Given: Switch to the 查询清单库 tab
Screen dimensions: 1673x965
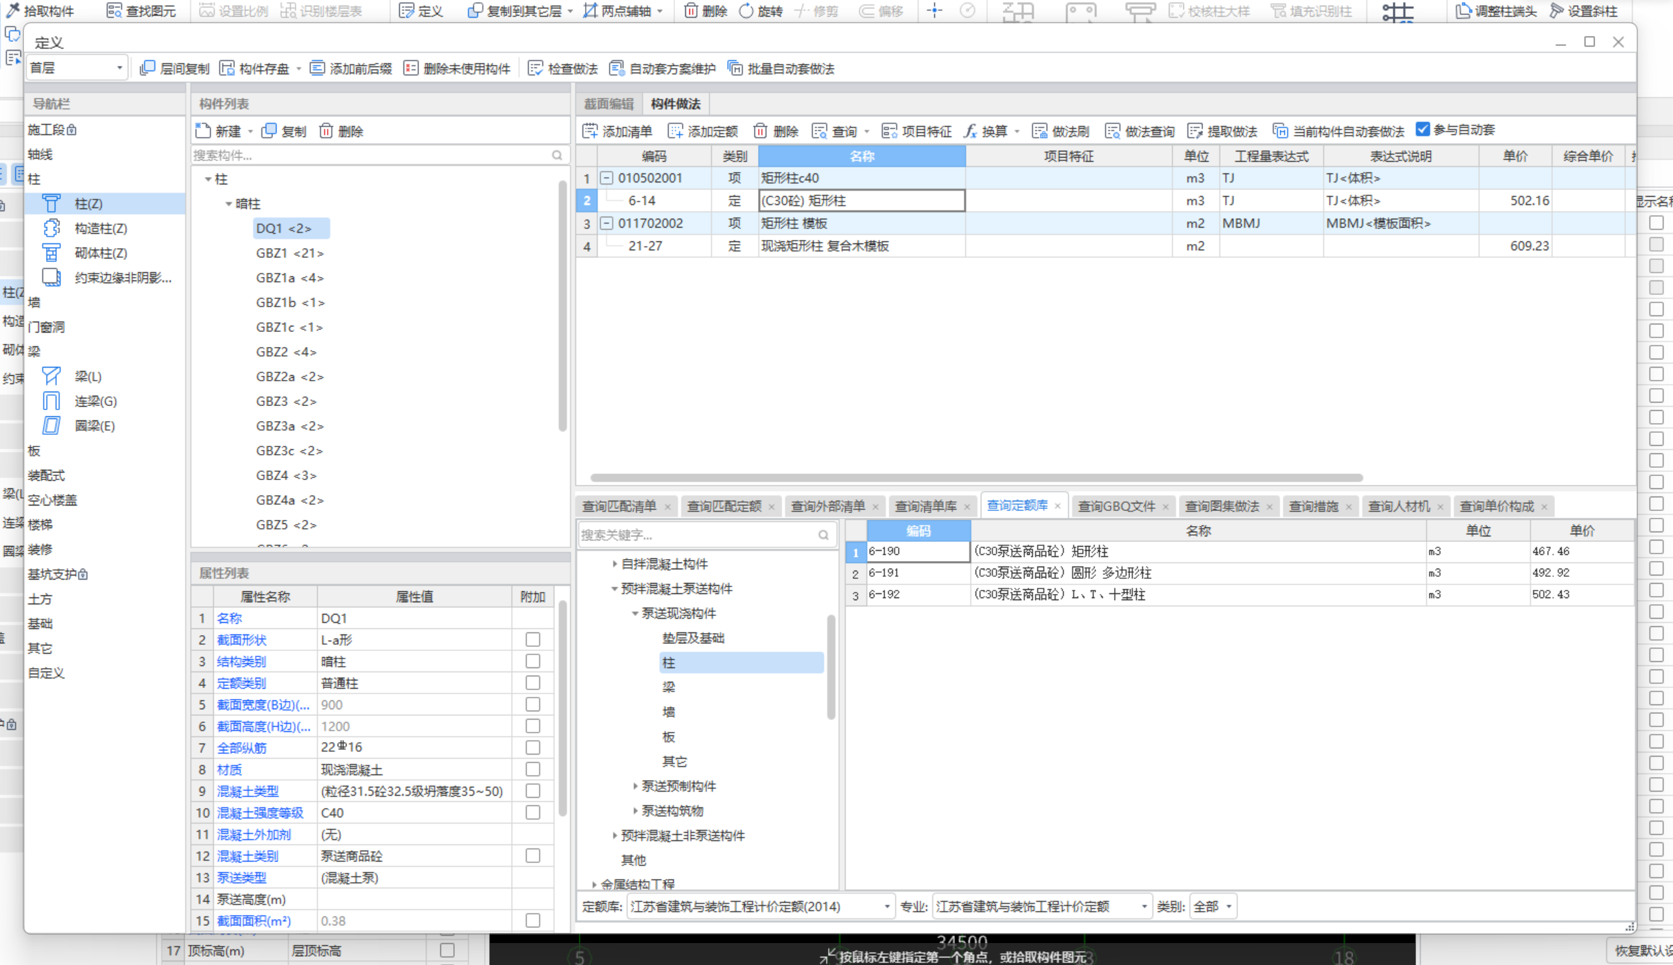Looking at the screenshot, I should [925, 506].
